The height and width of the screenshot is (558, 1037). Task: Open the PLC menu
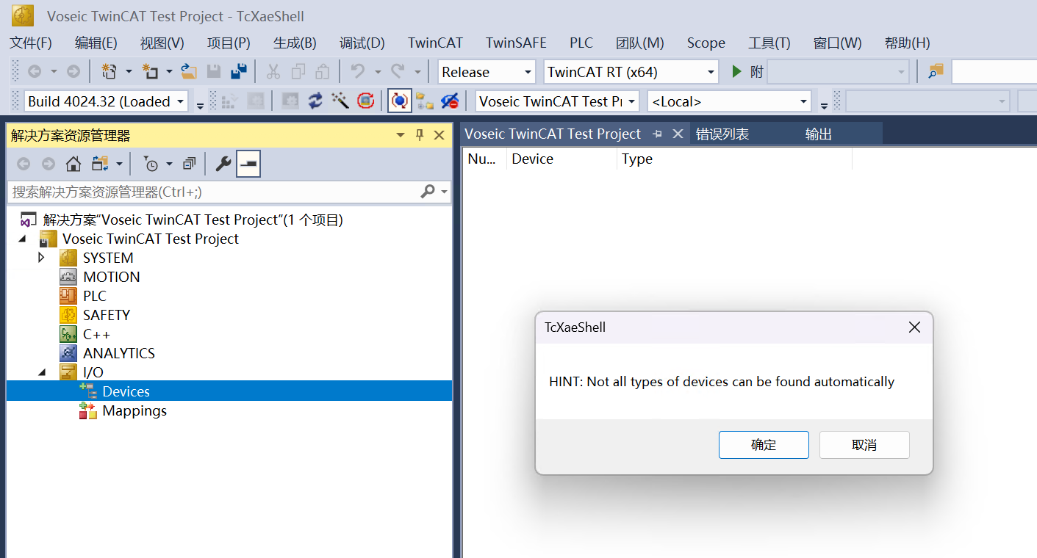tap(581, 43)
